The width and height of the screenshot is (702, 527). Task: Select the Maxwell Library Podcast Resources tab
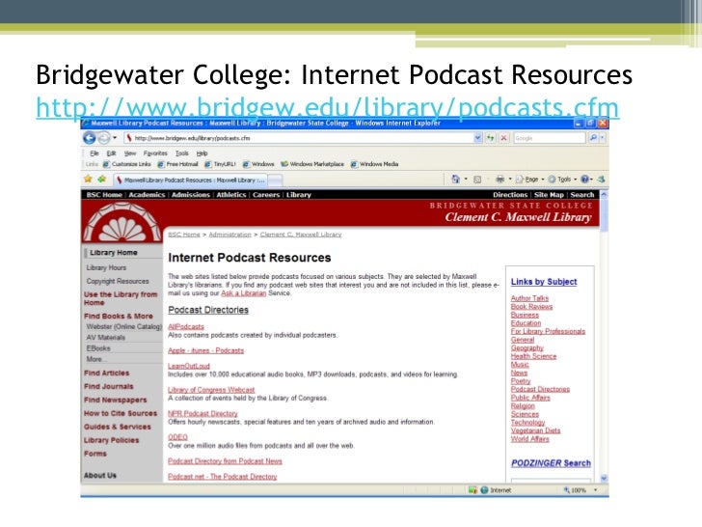(189, 180)
